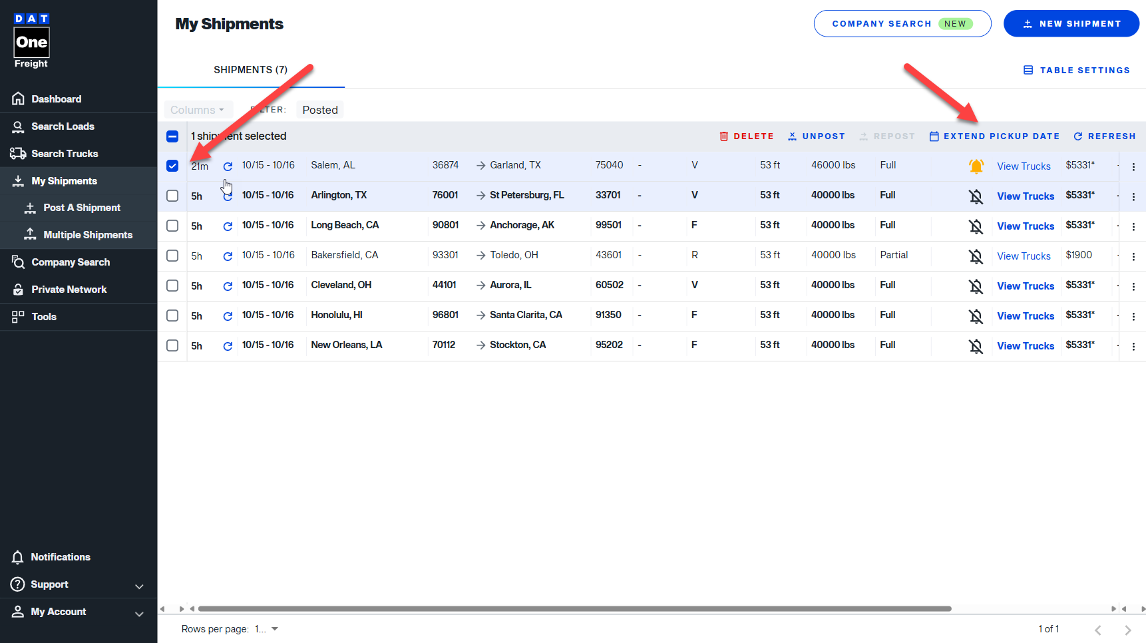
Task: Expand the Support section in sidebar
Action: click(x=139, y=586)
